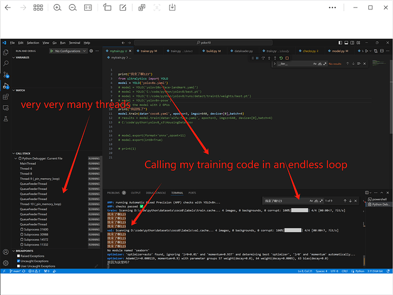This screenshot has height=295, width=393.
Task: Switch to the trainer.py editor tab
Action: [148, 51]
